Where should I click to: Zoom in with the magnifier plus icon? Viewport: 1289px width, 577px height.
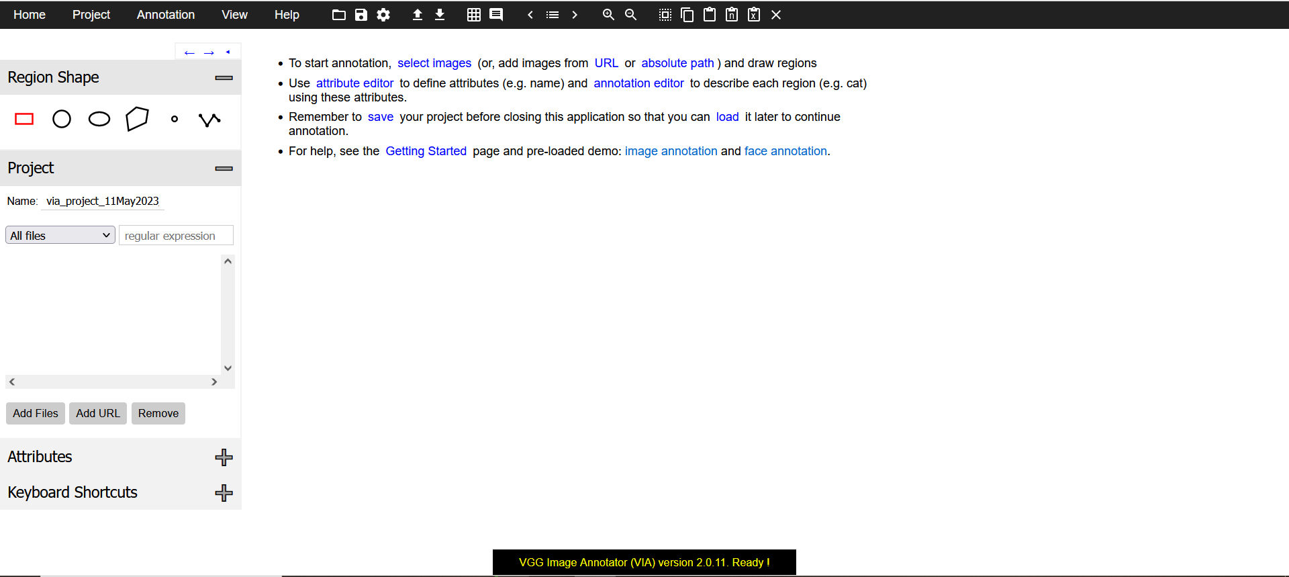click(608, 15)
